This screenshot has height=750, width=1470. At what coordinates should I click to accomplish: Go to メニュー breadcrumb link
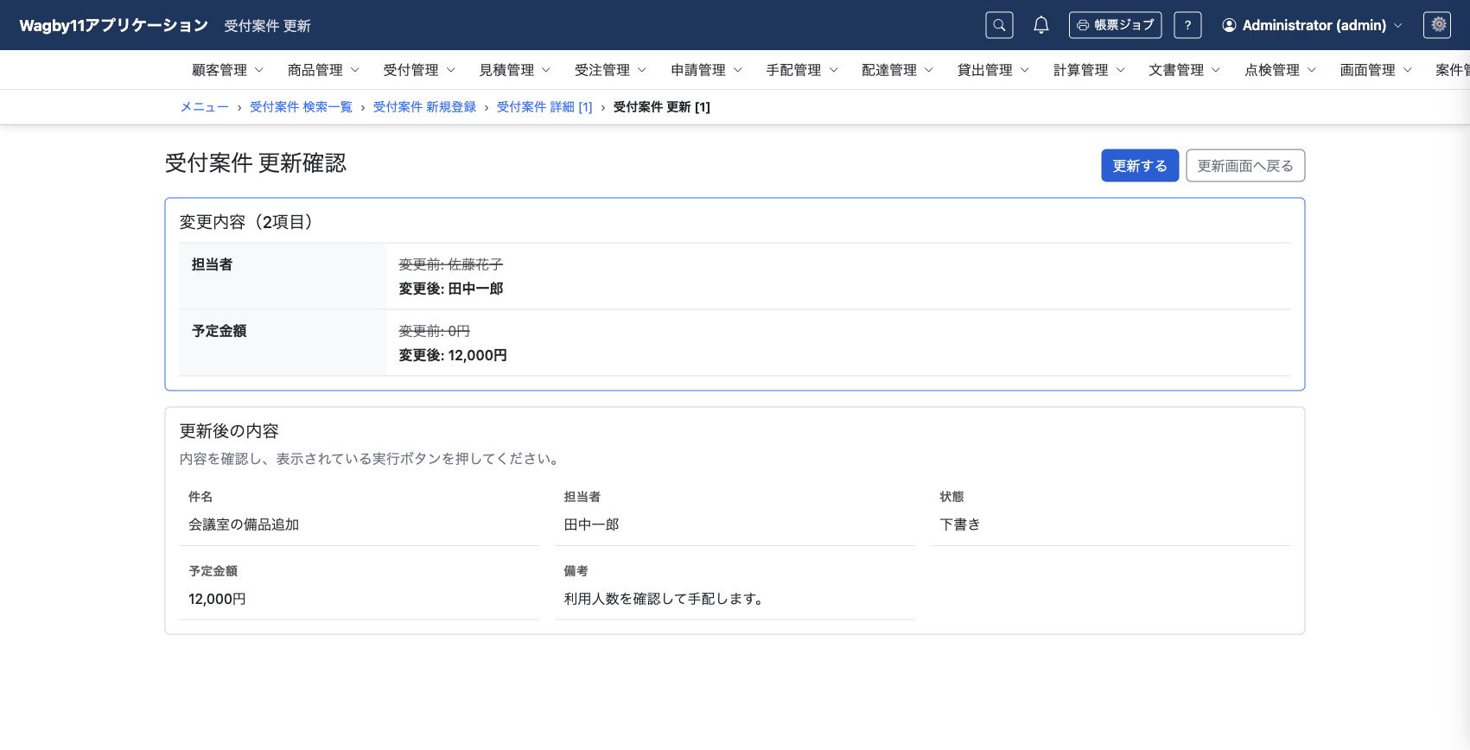(x=204, y=107)
